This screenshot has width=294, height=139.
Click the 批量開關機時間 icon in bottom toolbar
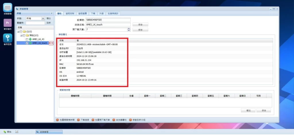[57, 119]
